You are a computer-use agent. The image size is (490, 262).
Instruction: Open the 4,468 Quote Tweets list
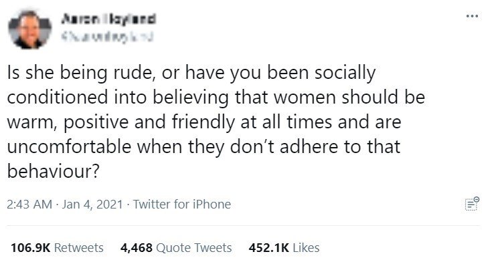click(x=176, y=248)
